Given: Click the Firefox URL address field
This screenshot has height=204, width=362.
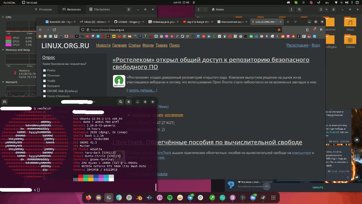Looking at the screenshot, I should (181, 30).
